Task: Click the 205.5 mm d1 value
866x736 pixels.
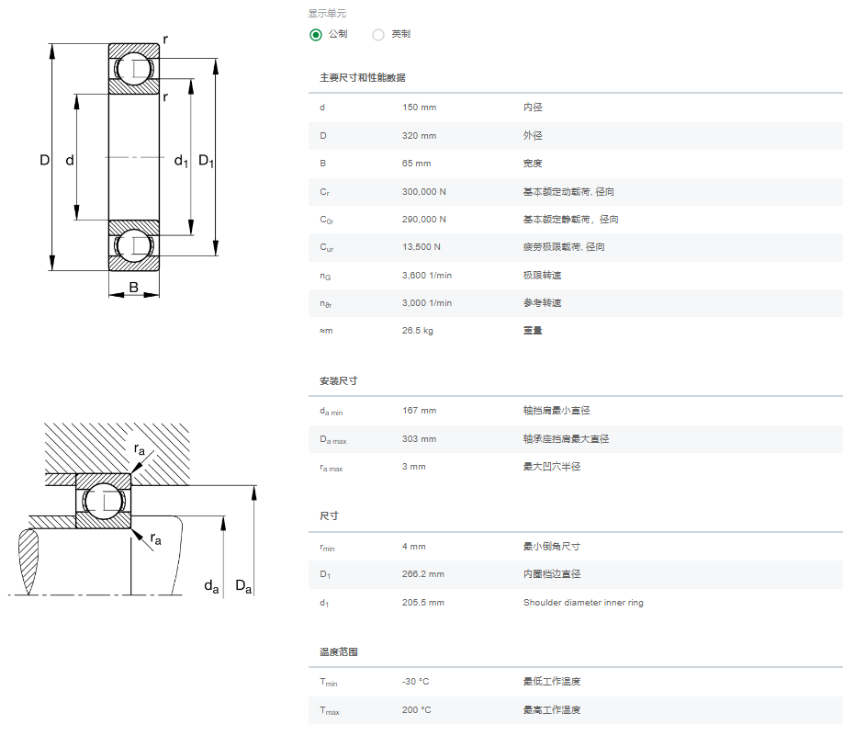Action: (x=423, y=602)
